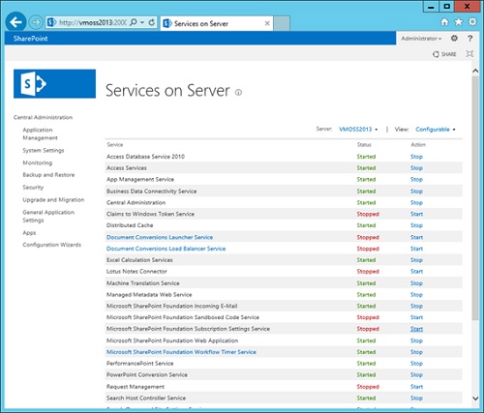The width and height of the screenshot is (484, 413).
Task: Stop the Access Database Service 2010
Action: pos(416,157)
